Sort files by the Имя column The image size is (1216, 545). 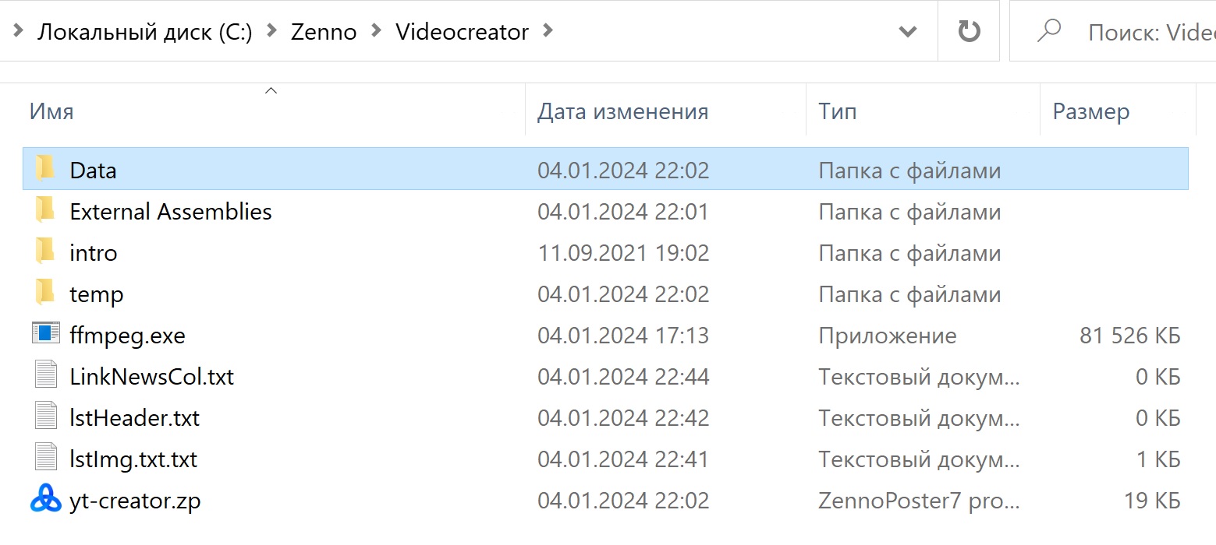(51, 111)
